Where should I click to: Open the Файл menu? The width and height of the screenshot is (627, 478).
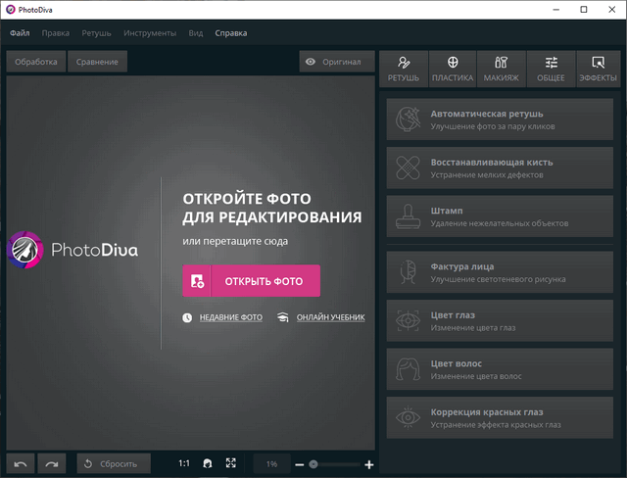[20, 33]
